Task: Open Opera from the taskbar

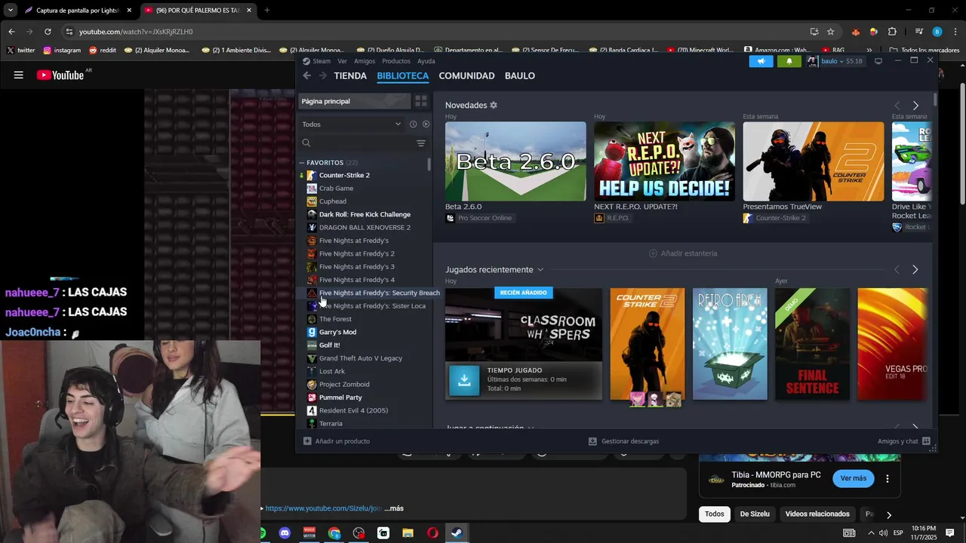Action: [432, 533]
